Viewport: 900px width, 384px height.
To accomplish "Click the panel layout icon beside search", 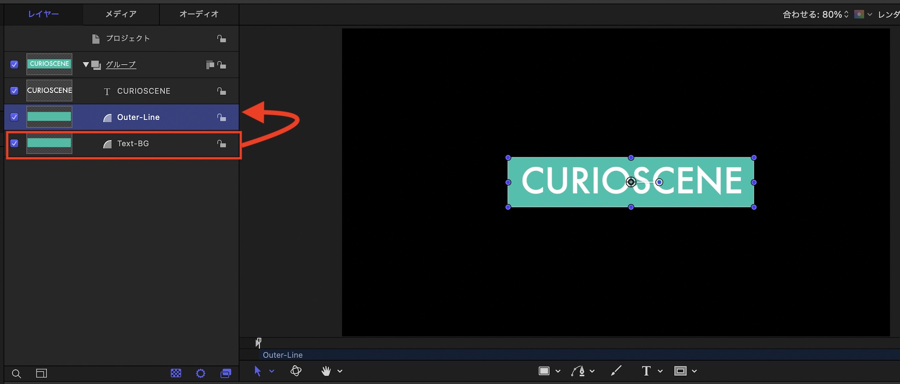I will click(41, 373).
